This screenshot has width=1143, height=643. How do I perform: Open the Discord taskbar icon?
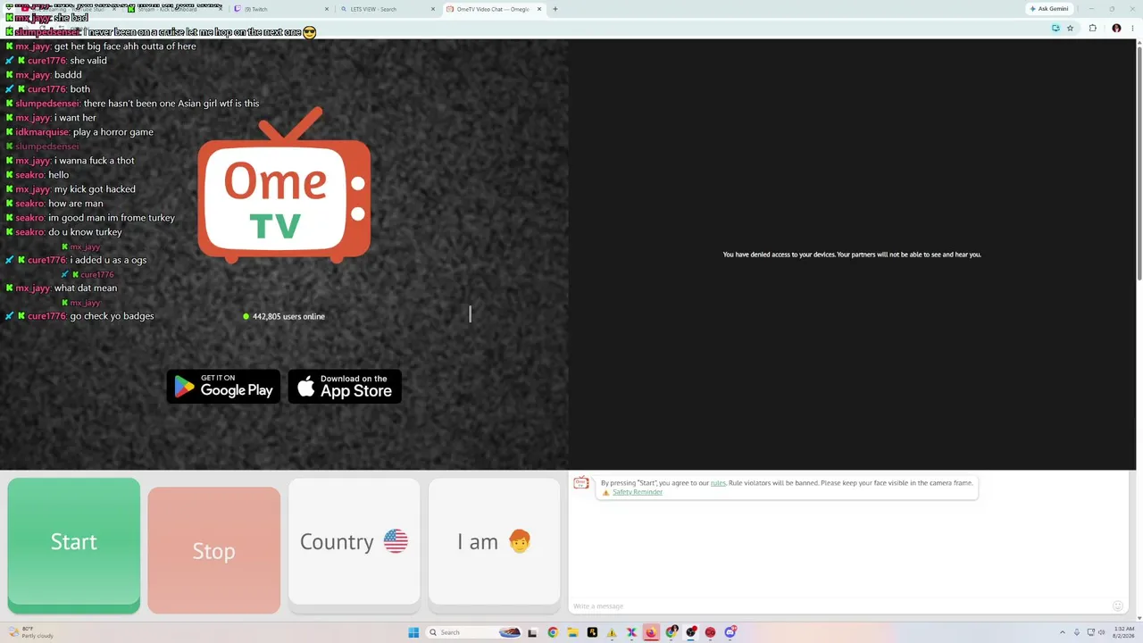coord(730,632)
